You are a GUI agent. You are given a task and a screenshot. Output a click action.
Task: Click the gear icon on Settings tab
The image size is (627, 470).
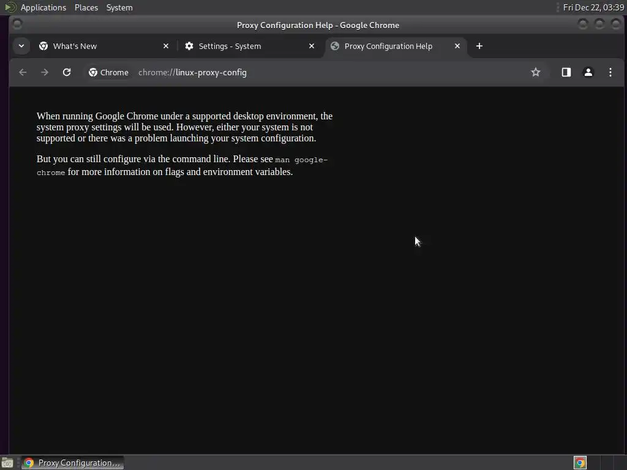click(x=189, y=46)
